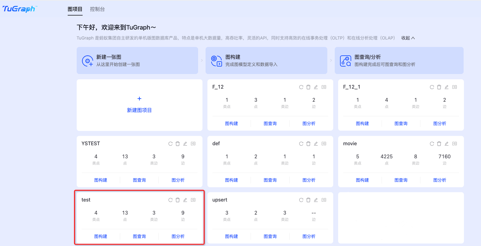Click the card title "YSTEST"
Screen dimensions: 481x246
click(91, 144)
